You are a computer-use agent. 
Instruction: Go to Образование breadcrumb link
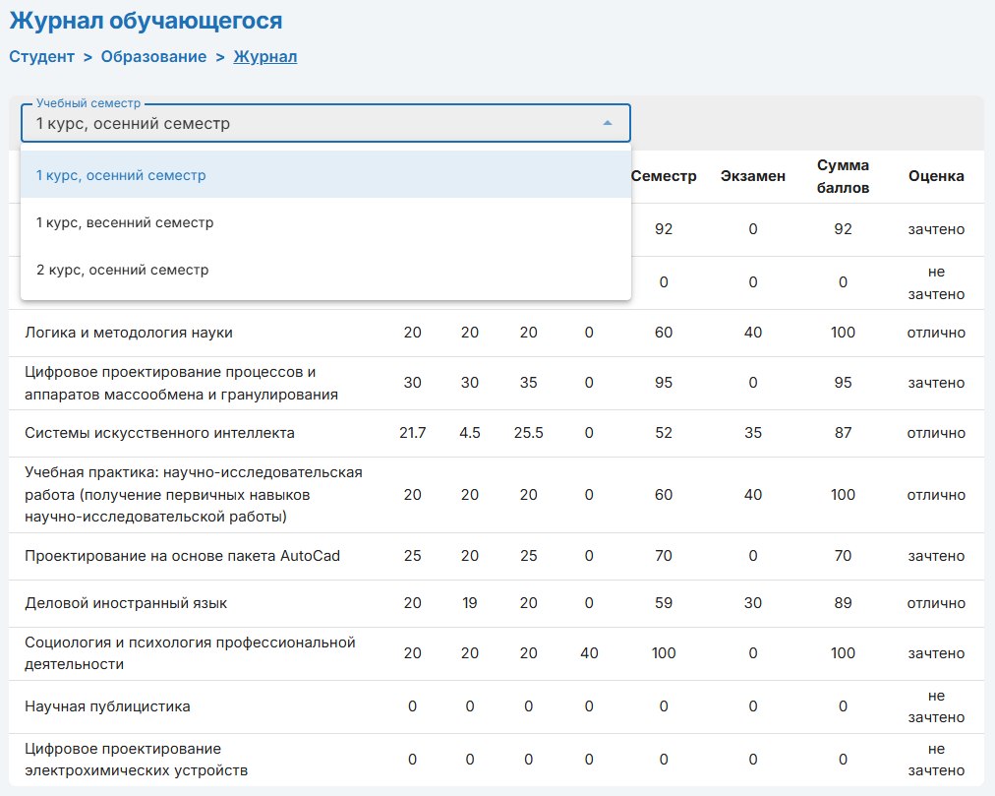pos(153,57)
